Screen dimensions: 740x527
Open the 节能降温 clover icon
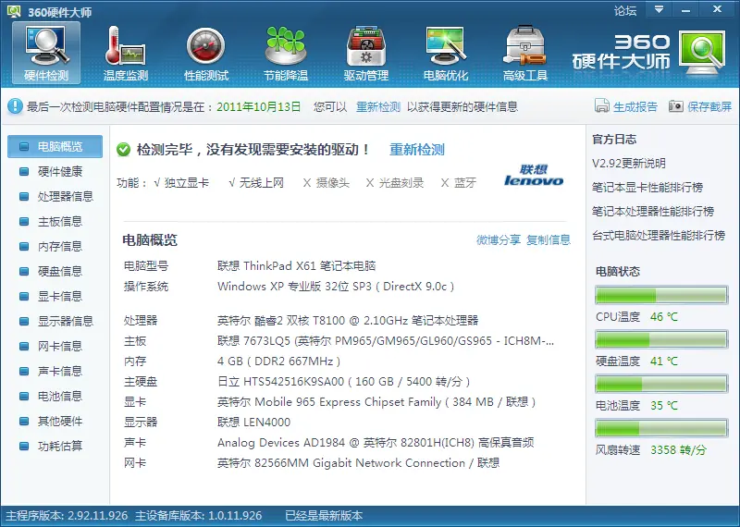click(286, 53)
